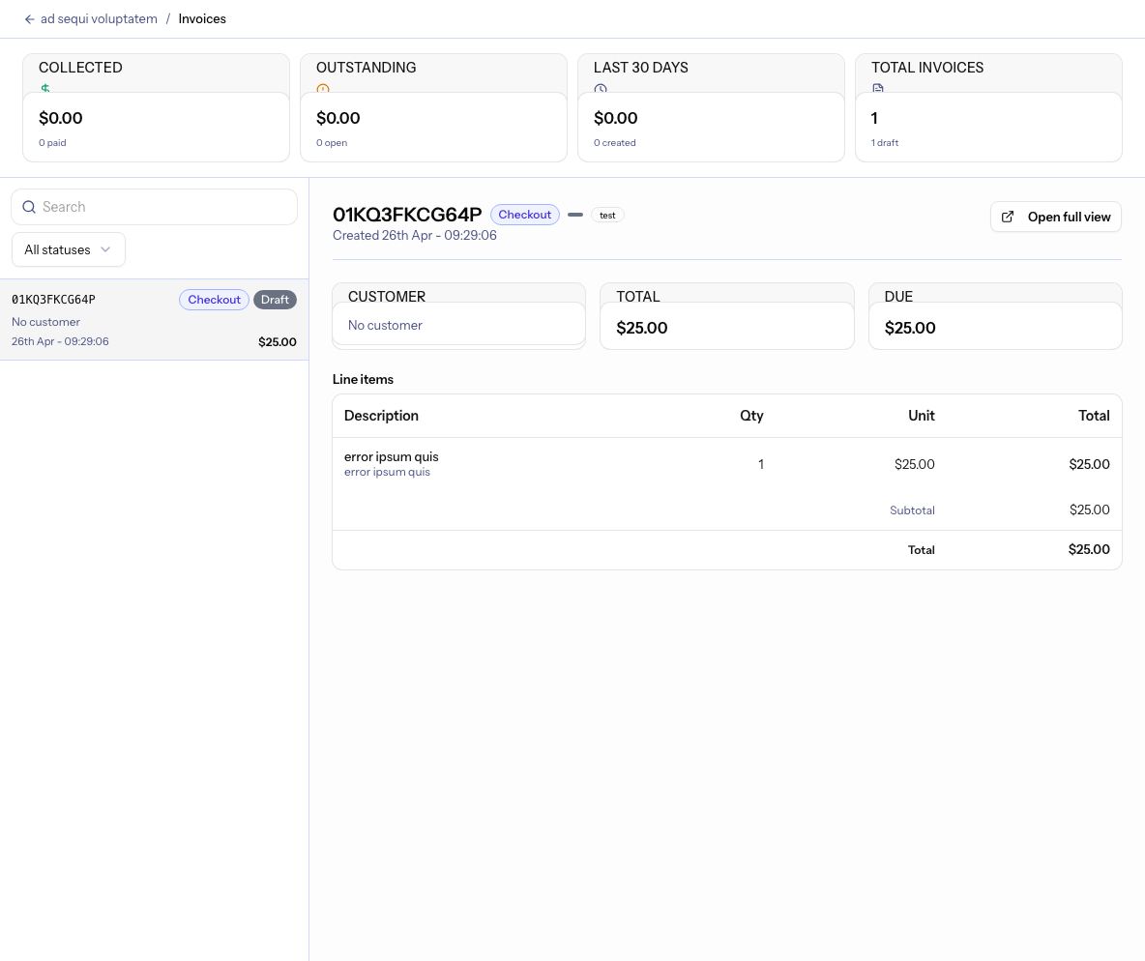
Task: Click the gray dash status indicator in header
Action: (575, 215)
